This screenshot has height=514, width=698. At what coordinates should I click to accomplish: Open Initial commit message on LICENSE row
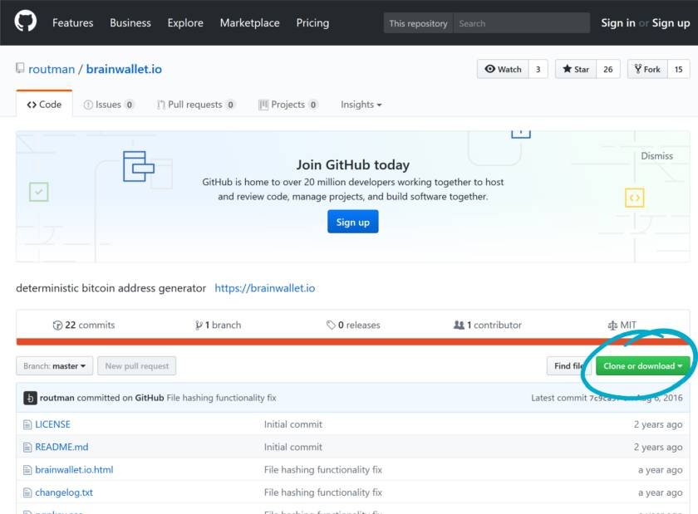pyautogui.click(x=292, y=424)
